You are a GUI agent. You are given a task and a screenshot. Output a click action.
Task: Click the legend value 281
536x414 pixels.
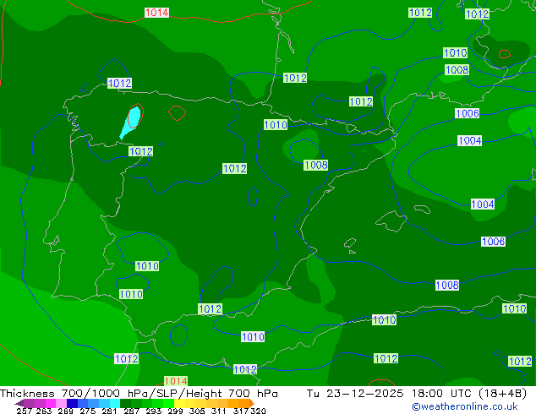[x=109, y=411]
